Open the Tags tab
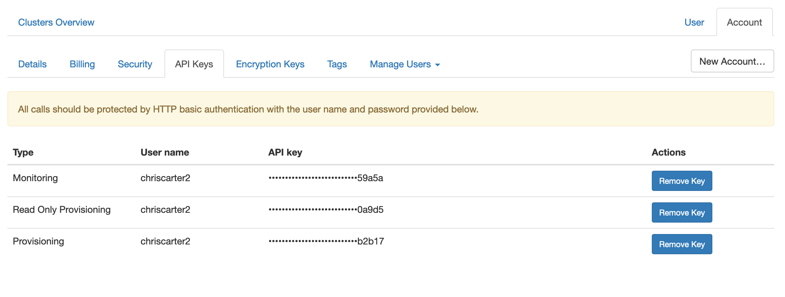The height and width of the screenshot is (297, 785). 337,64
